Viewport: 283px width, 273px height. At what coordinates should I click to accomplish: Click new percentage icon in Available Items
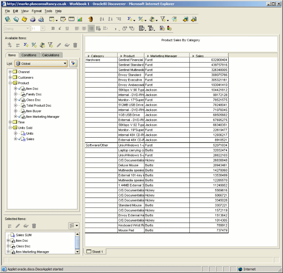click(x=34, y=45)
